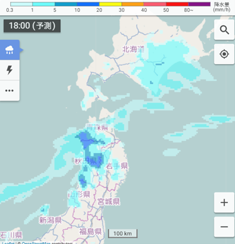Click the 宮城県 prefecture label

point(108,201)
